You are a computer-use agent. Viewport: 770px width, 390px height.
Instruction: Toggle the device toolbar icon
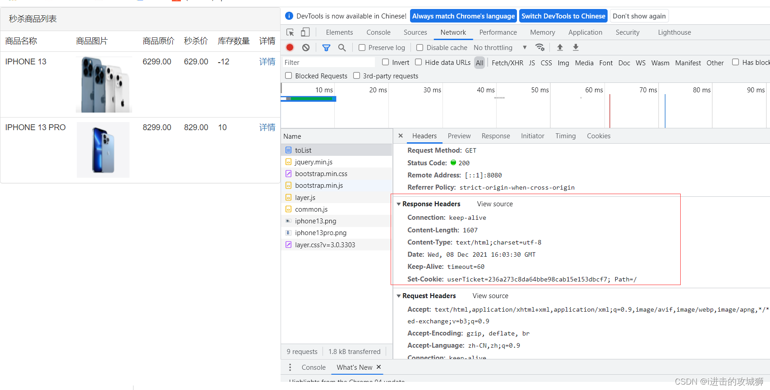click(305, 32)
